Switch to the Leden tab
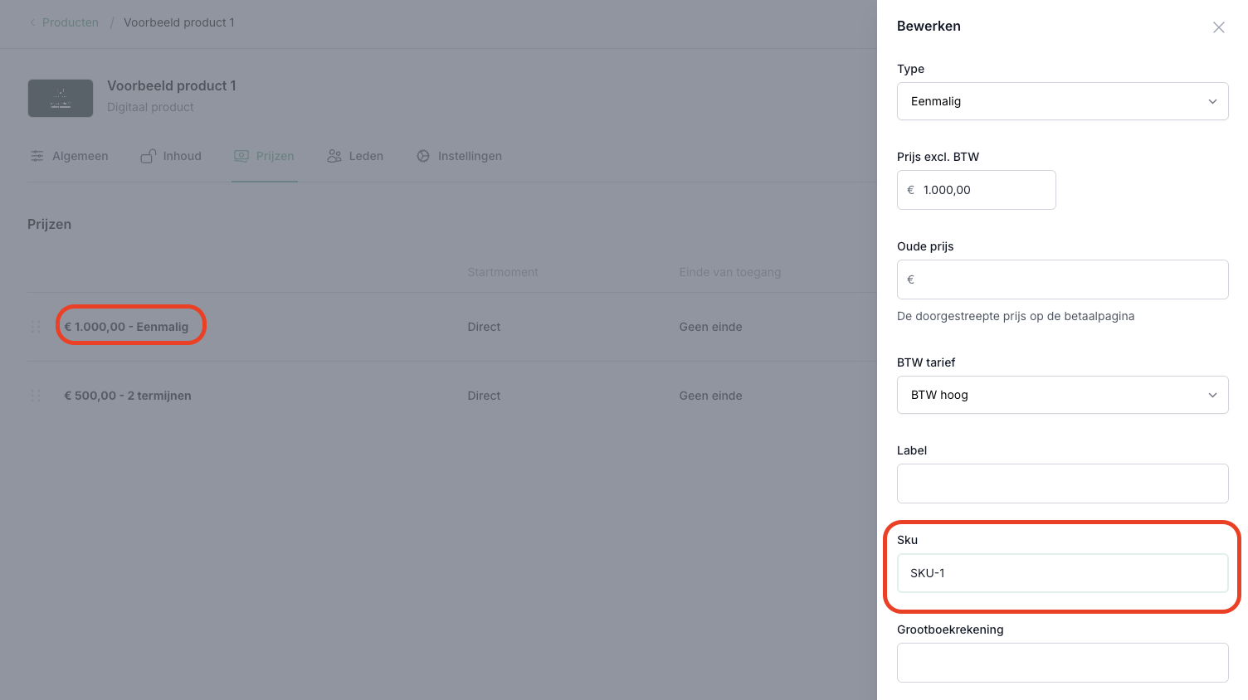Image resolution: width=1248 pixels, height=700 pixels. click(x=365, y=156)
